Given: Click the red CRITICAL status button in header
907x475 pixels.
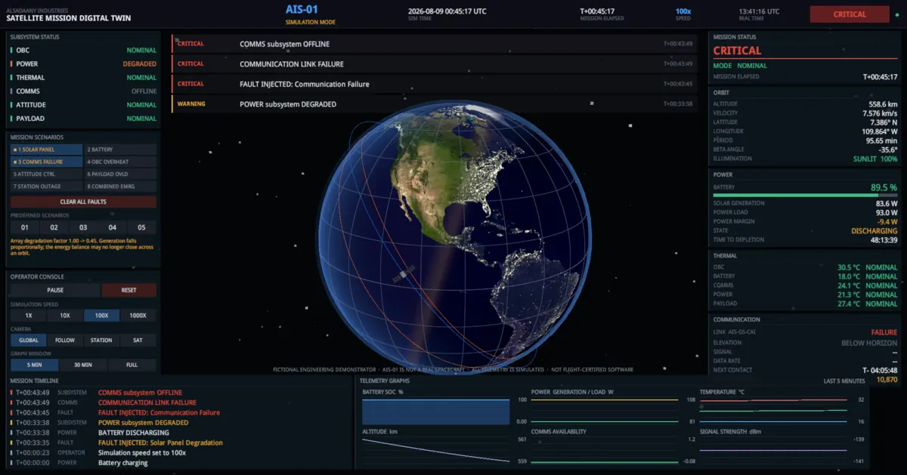Looking at the screenshot, I should click(x=850, y=14).
